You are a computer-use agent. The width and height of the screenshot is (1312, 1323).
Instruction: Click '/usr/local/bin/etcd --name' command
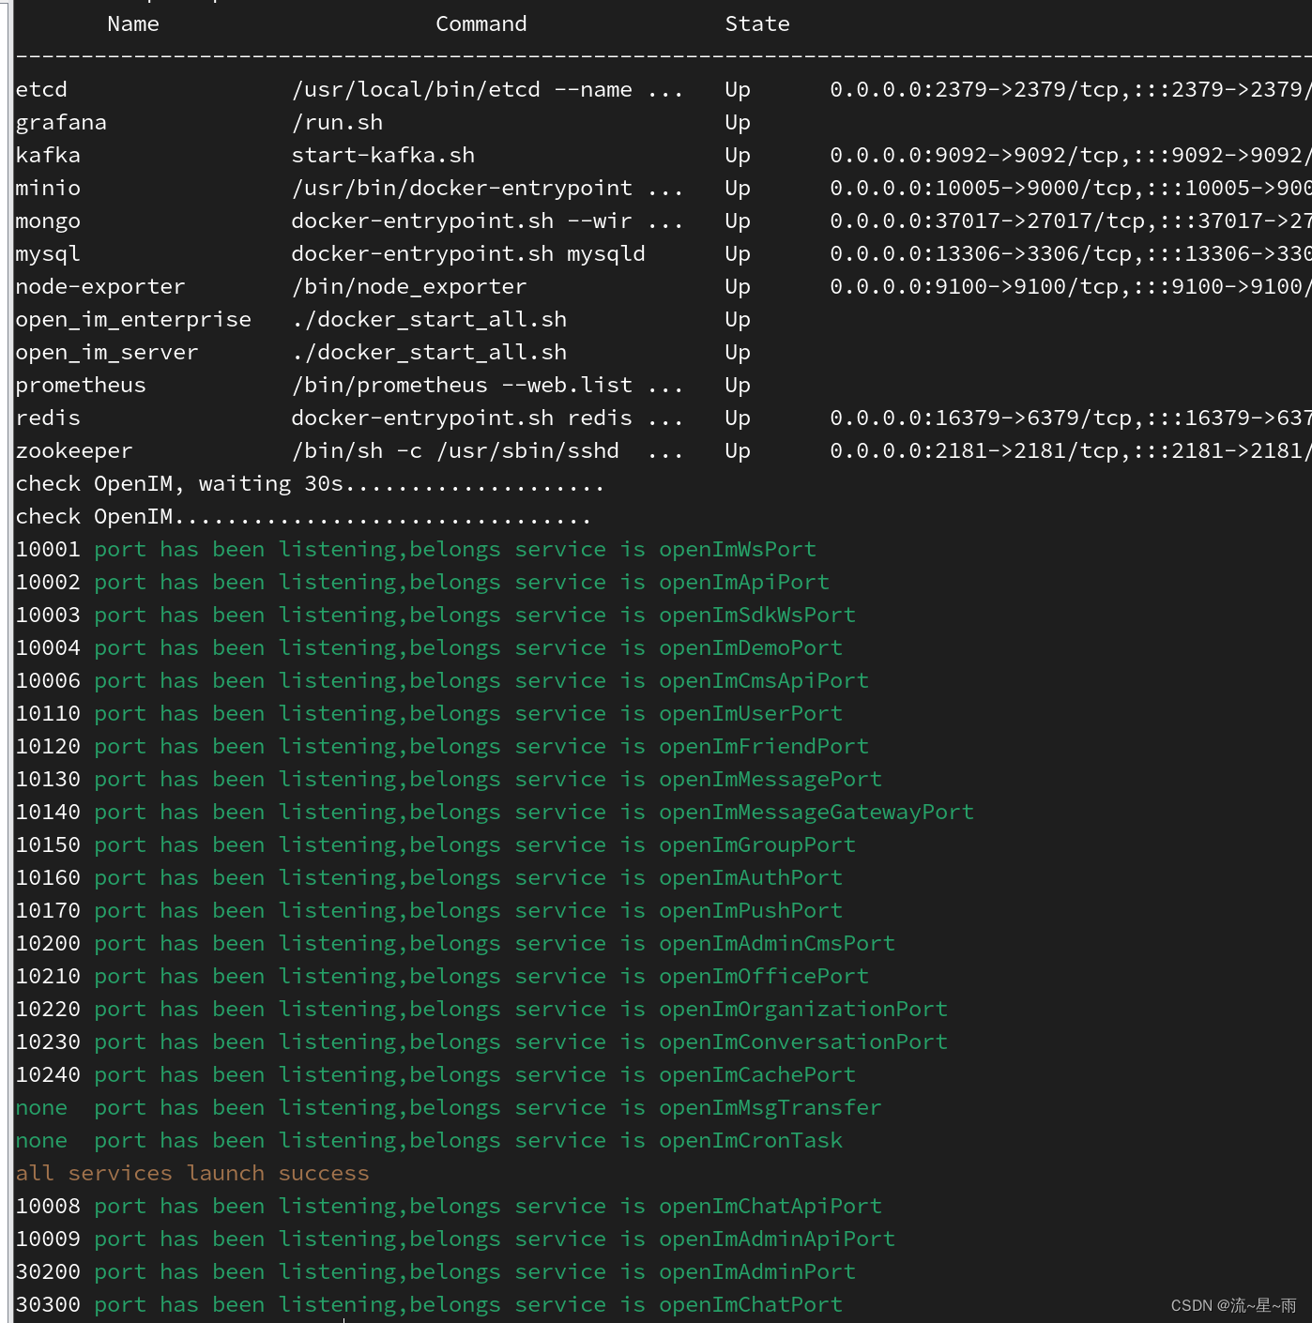462,89
